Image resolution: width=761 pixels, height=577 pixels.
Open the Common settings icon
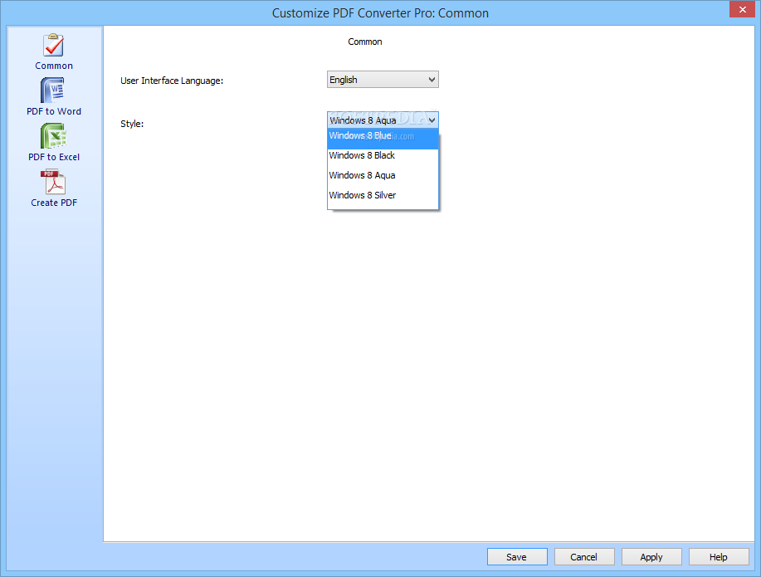(x=53, y=45)
